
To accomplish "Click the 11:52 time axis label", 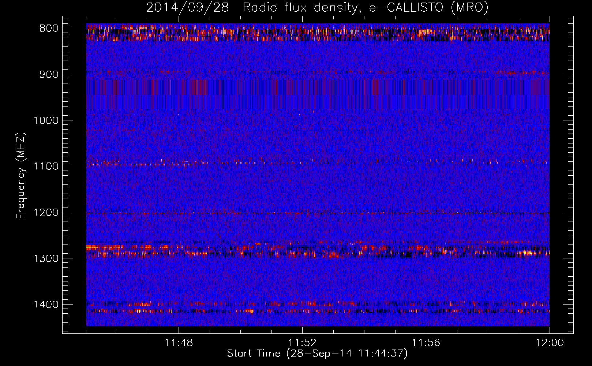I will tap(302, 343).
